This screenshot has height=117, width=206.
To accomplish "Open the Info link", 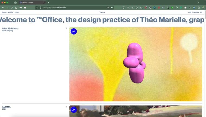I will click(189, 12).
